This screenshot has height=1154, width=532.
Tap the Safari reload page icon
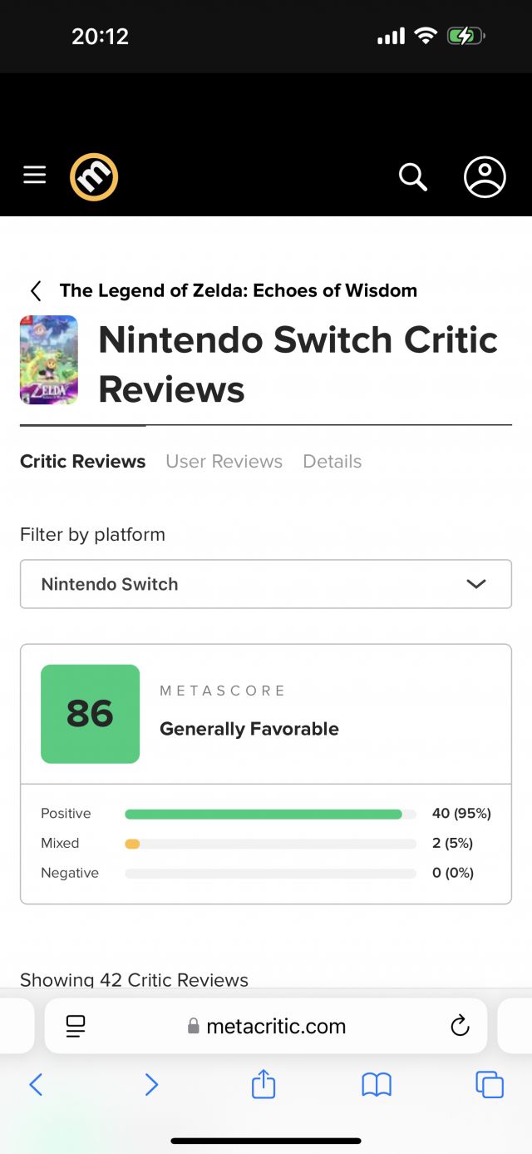[x=460, y=1026]
